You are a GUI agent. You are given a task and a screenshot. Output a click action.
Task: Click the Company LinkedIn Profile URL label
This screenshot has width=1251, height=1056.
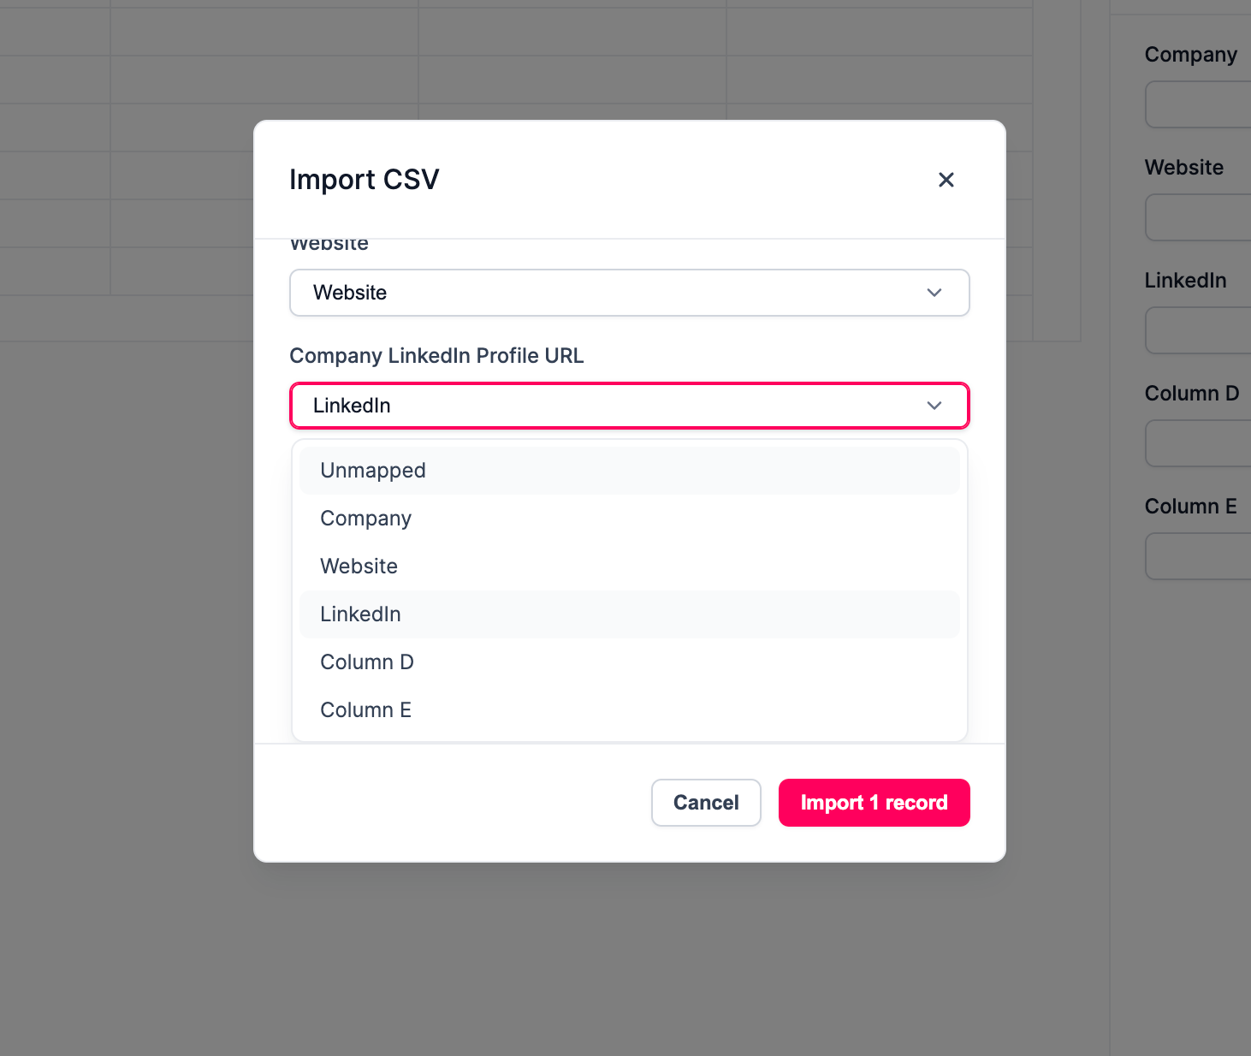point(436,356)
